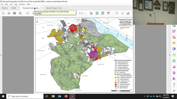The height and width of the screenshot is (99, 177).
Task: Click the full screen mode icon
Action: click(x=103, y=13)
